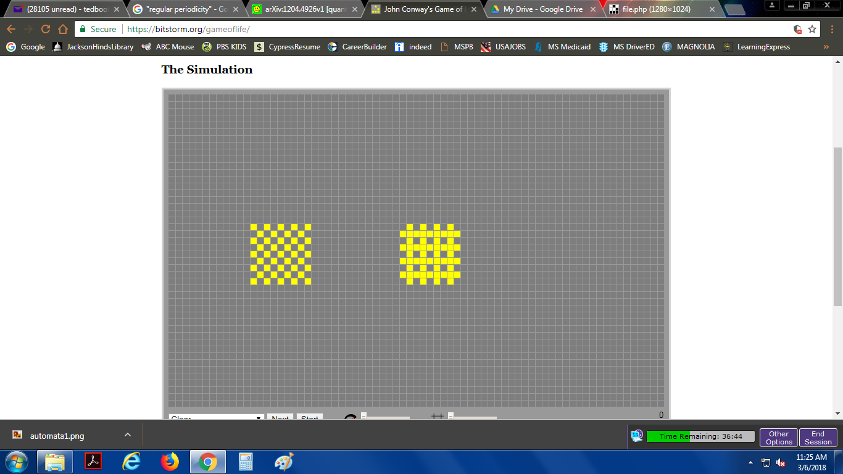Screen dimensions: 843x474
Task: Expand the bookmarks bar overflow chevron
Action: pyautogui.click(x=826, y=47)
